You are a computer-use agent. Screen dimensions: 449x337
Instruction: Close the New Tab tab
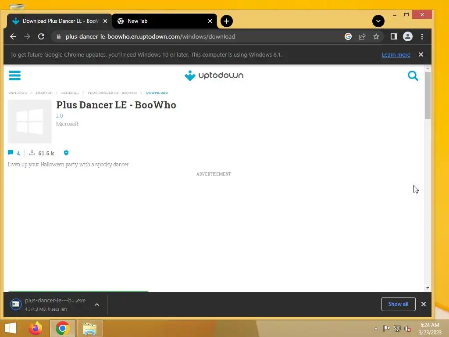(210, 21)
